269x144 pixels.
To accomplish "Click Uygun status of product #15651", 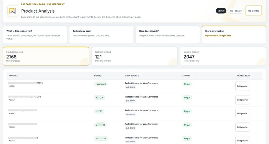I will coord(187,84).
